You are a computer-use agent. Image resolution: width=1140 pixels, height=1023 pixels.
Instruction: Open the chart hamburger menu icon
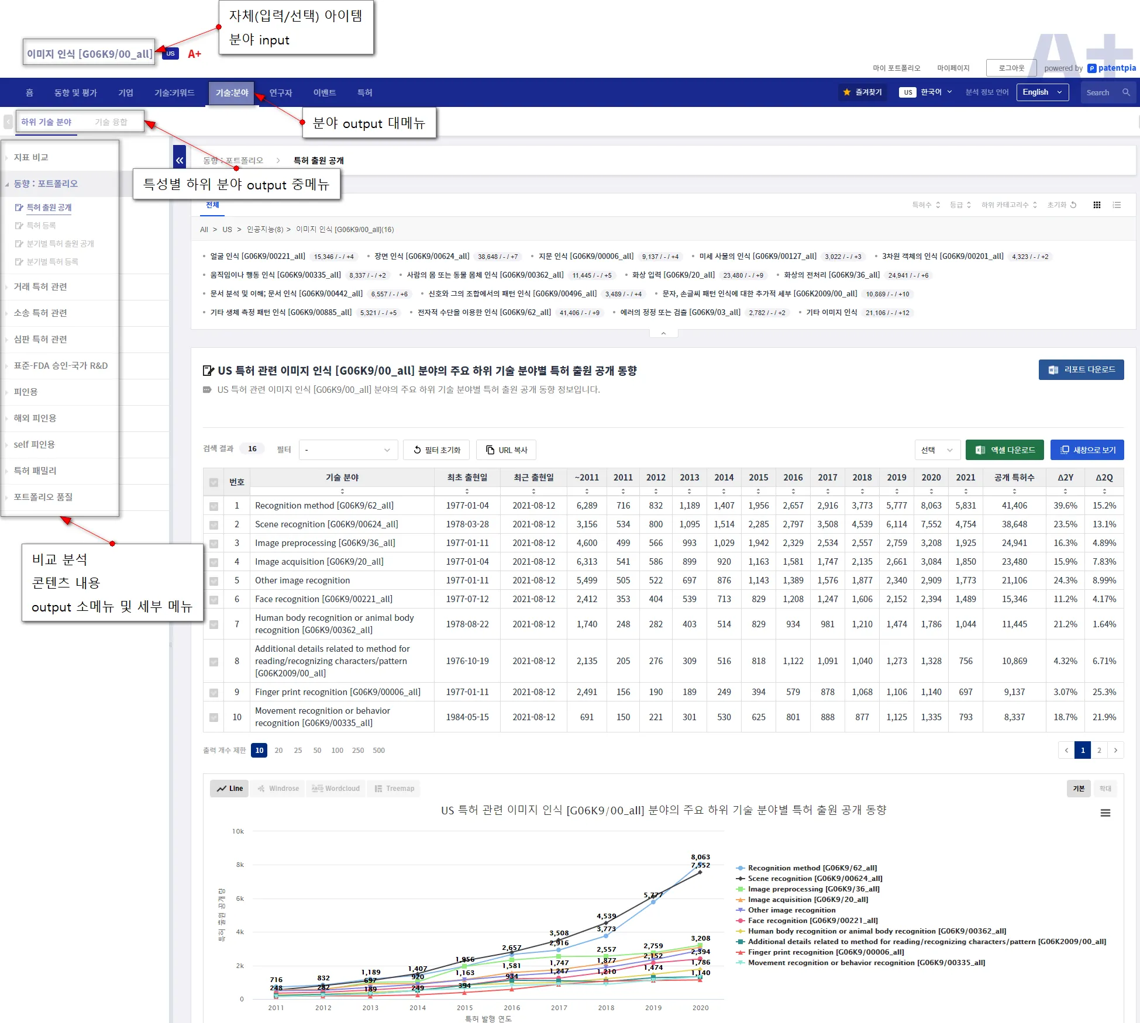[1105, 813]
